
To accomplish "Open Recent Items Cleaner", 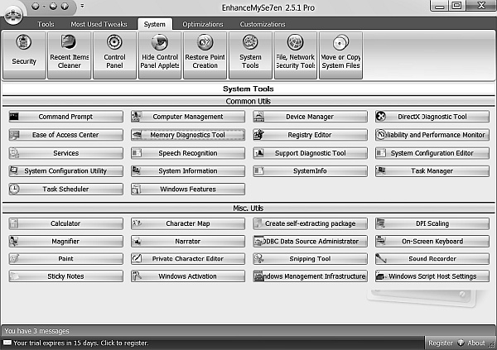I will [70, 55].
